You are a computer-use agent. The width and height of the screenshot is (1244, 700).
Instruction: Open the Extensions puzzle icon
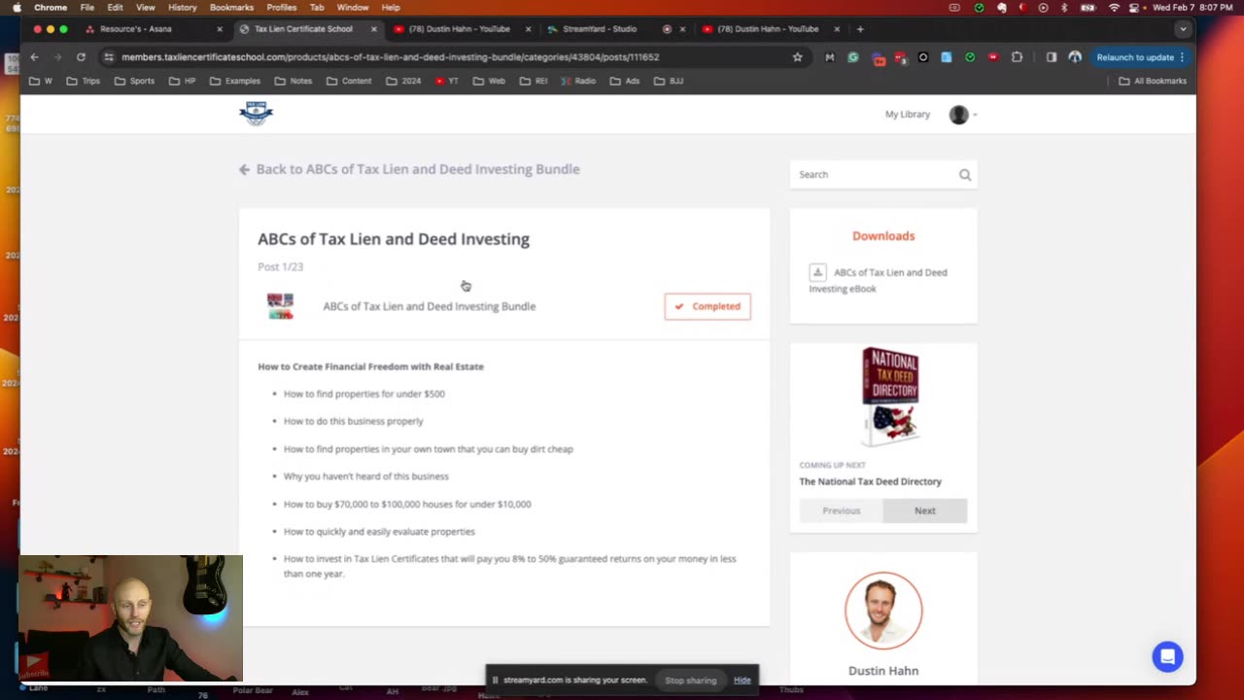pyautogui.click(x=1017, y=57)
